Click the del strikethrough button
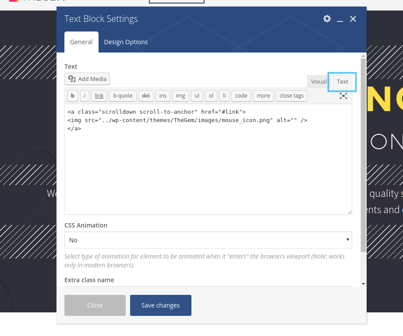403x336 pixels. coord(146,96)
